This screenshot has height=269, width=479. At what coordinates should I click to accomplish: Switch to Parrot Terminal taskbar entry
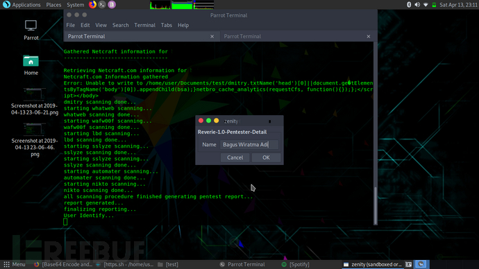[242, 264]
